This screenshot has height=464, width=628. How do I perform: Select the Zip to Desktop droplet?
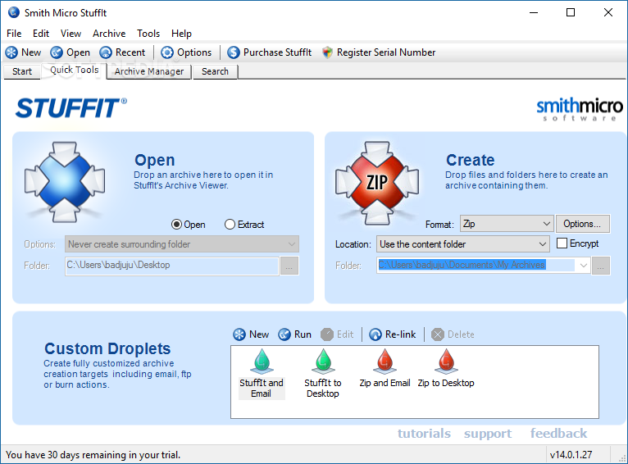point(446,368)
